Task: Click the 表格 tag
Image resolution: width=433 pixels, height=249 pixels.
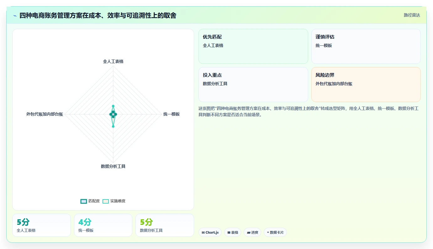Action: pyautogui.click(x=233, y=232)
